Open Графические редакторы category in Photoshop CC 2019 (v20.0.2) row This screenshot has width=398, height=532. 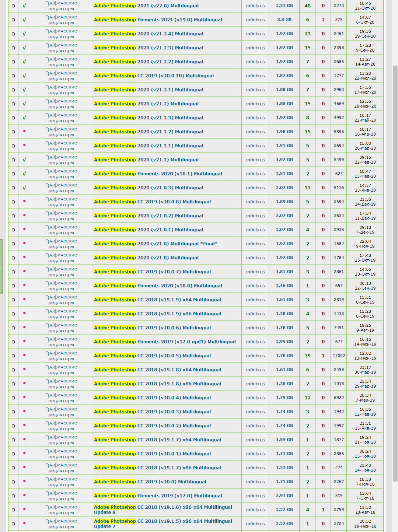click(61, 426)
